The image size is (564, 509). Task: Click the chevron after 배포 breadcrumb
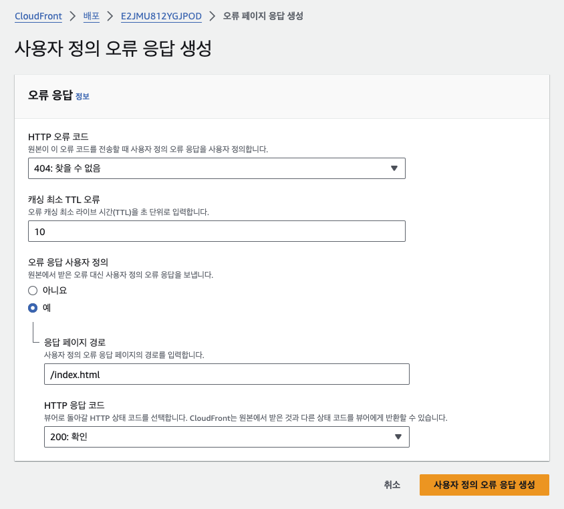[110, 16]
